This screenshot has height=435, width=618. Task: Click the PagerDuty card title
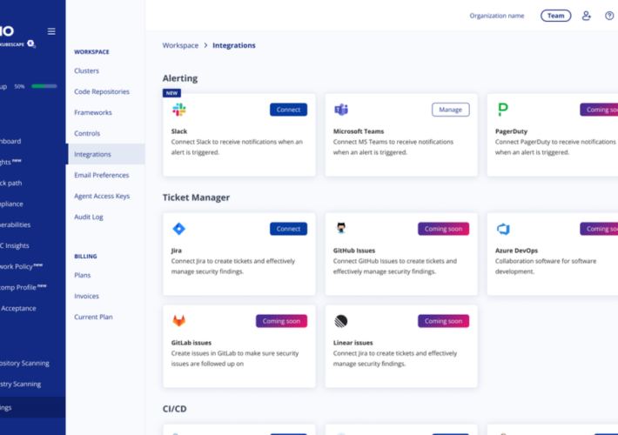click(511, 131)
